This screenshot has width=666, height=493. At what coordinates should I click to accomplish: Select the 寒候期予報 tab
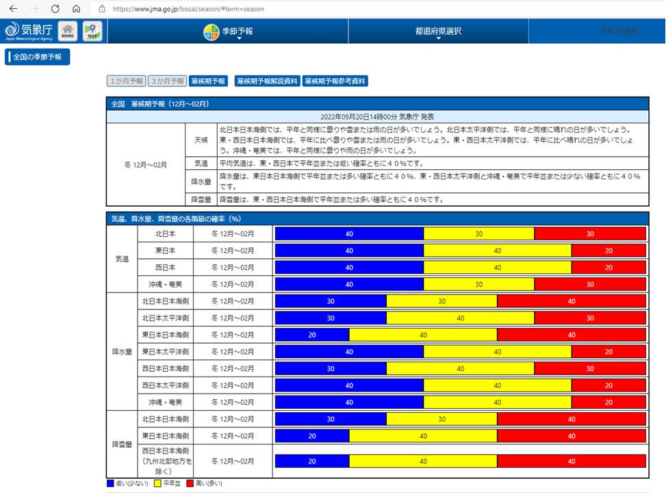click(x=208, y=81)
